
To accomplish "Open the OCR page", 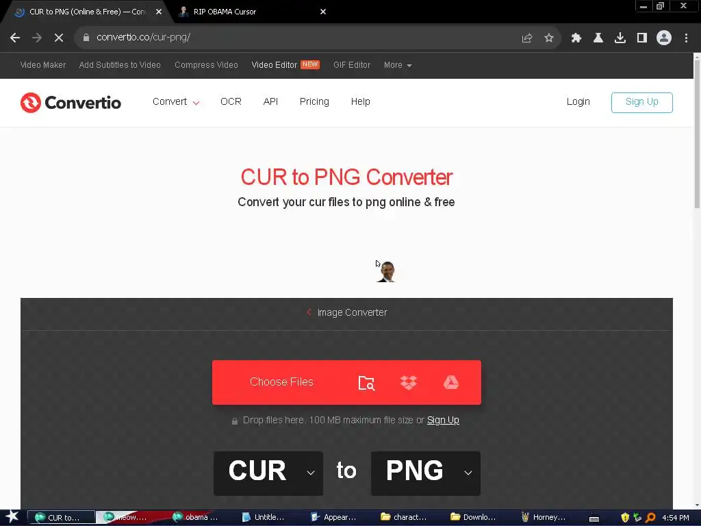I will (x=231, y=101).
